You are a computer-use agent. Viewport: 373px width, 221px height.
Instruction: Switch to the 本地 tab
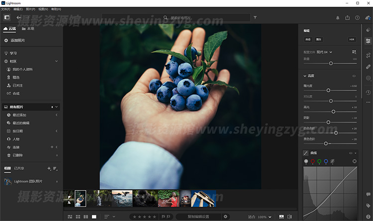click(x=28, y=29)
